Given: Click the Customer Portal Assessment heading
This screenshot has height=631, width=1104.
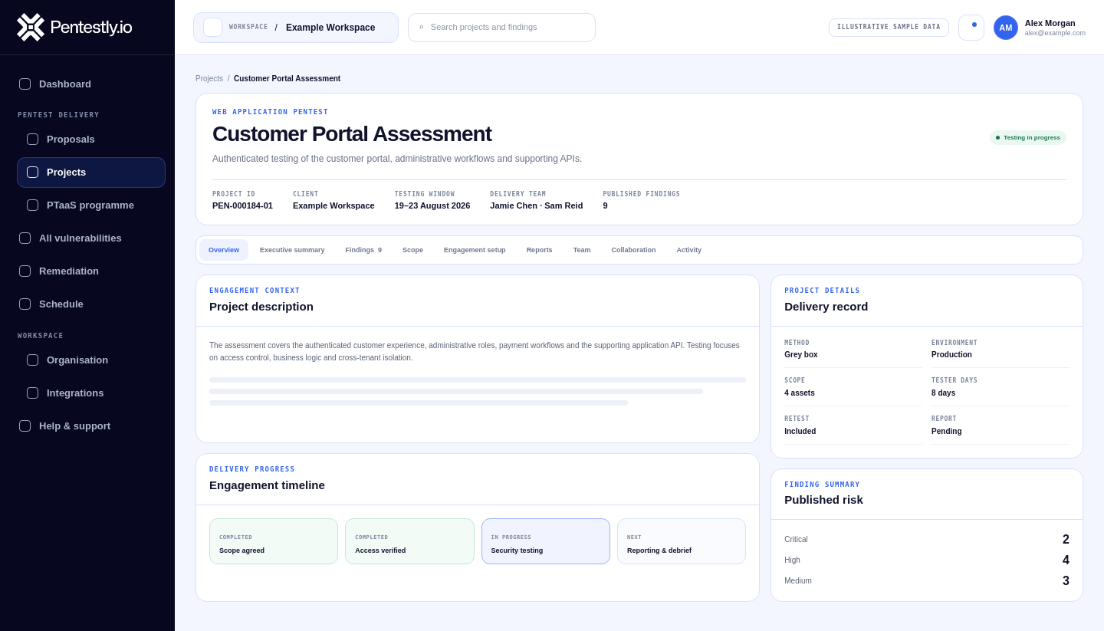Looking at the screenshot, I should tap(352, 134).
